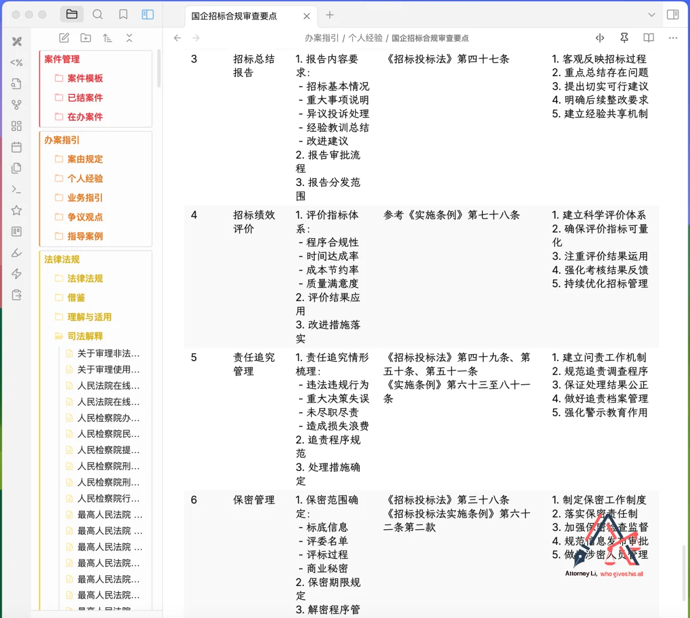690x618 pixels.
Task: Open the more options menu with three dots
Action: pos(673,38)
